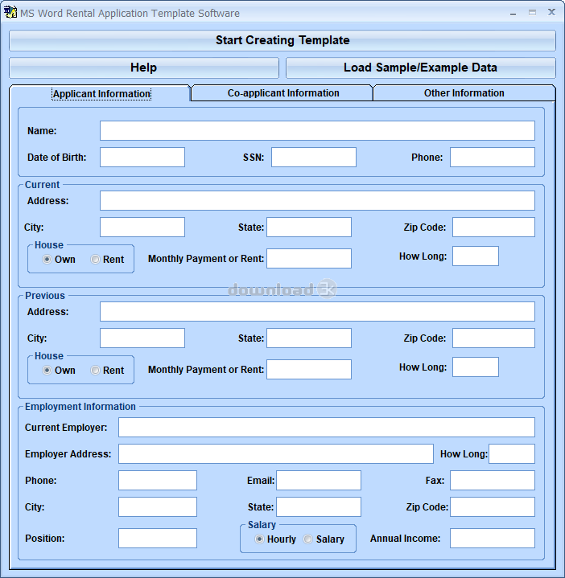565x578 pixels.
Task: Click the SSN field
Action: click(x=314, y=157)
